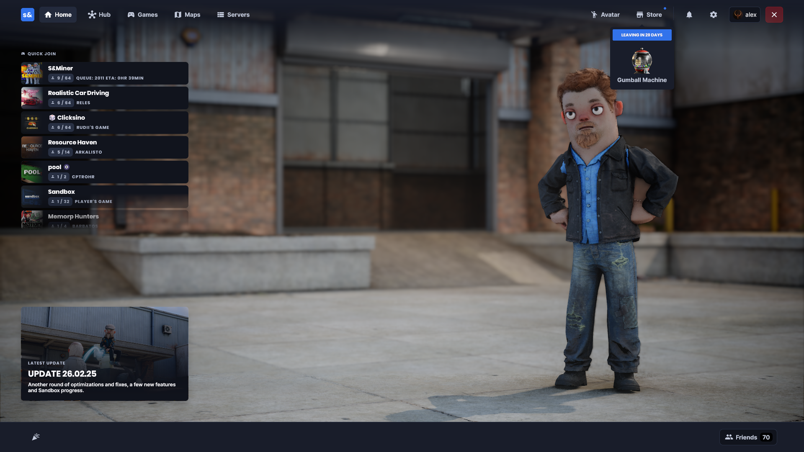This screenshot has height=452, width=804.
Task: Click the pool game thumbnail
Action: click(x=32, y=172)
